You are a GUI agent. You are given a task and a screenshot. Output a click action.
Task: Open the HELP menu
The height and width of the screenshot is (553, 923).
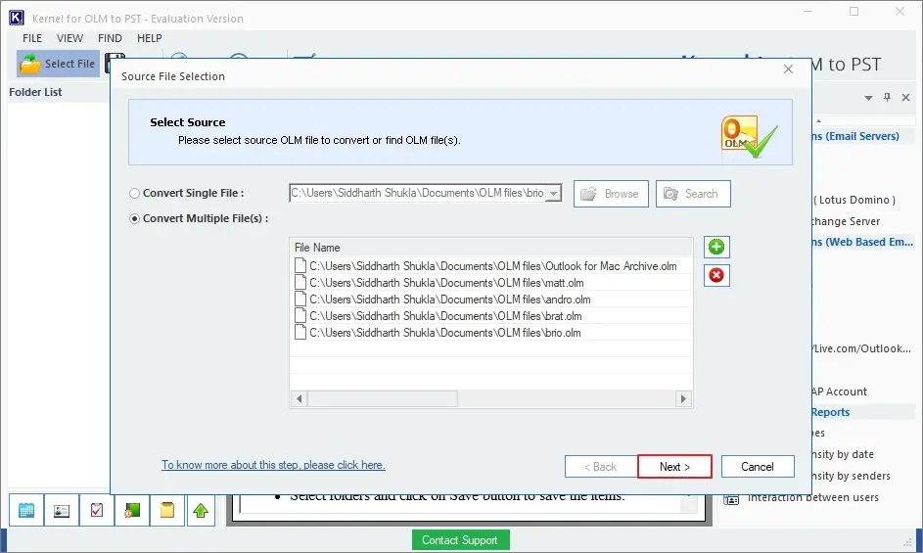tap(150, 38)
